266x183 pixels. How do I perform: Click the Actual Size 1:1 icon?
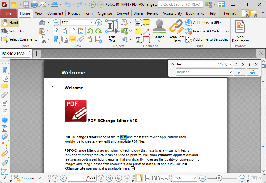point(56,31)
